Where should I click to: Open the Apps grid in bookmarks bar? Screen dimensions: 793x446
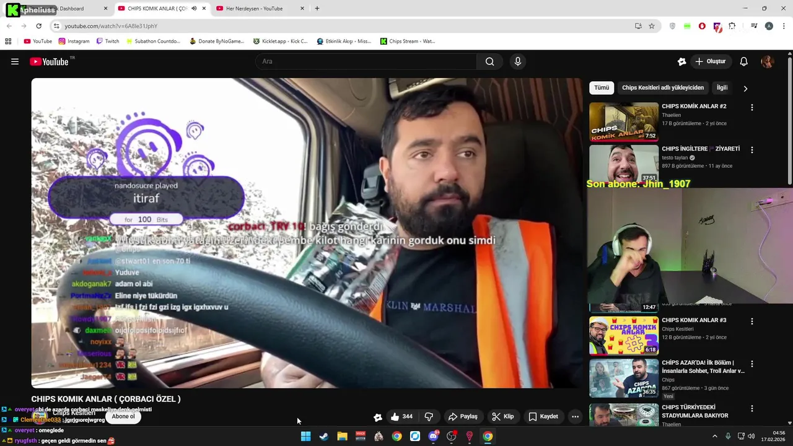click(8, 42)
